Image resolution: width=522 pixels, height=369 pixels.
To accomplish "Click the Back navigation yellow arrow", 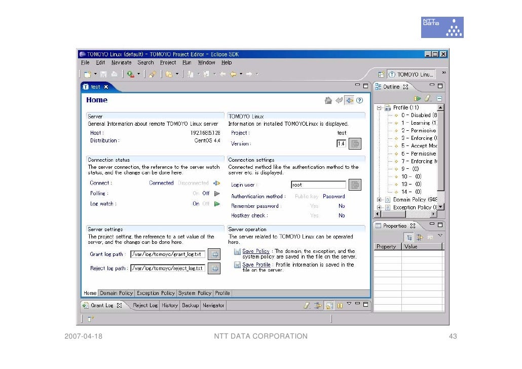I will tap(233, 75).
